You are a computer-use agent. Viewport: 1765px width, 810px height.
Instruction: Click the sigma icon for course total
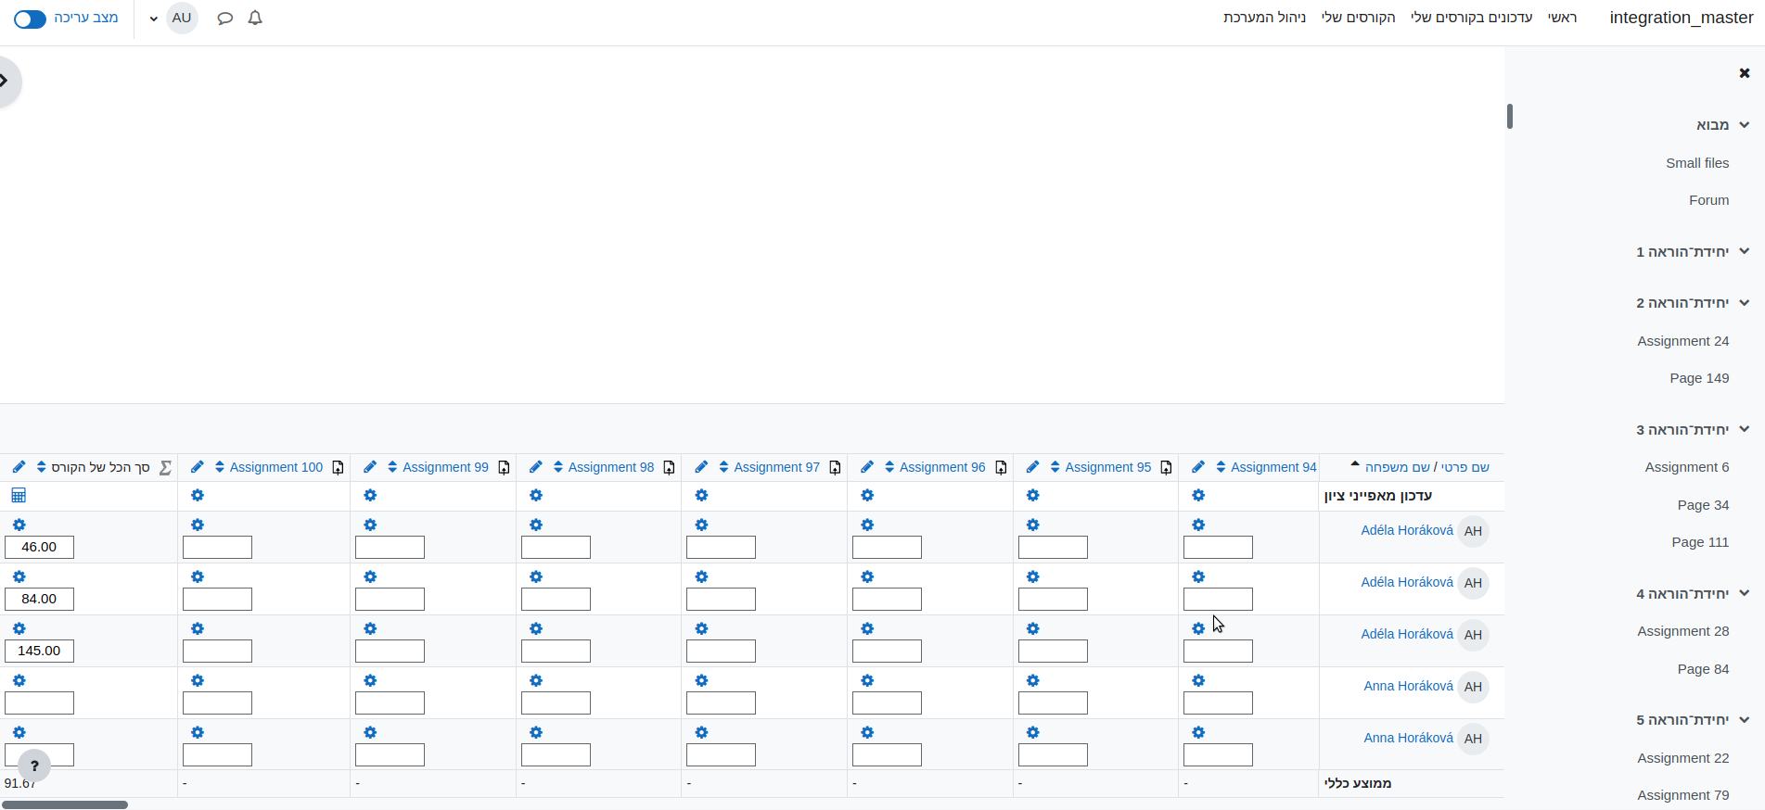pyautogui.click(x=165, y=468)
